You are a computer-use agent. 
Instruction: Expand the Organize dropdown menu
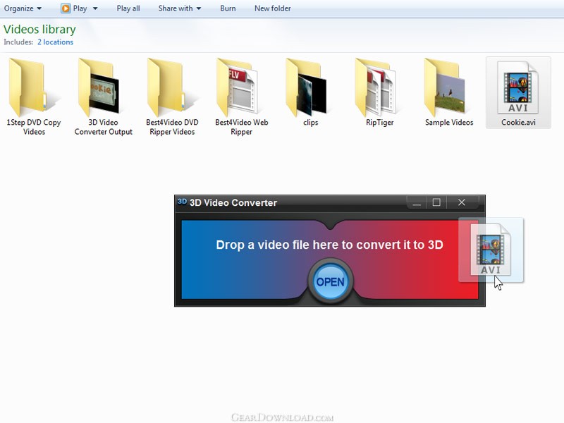pyautogui.click(x=23, y=8)
